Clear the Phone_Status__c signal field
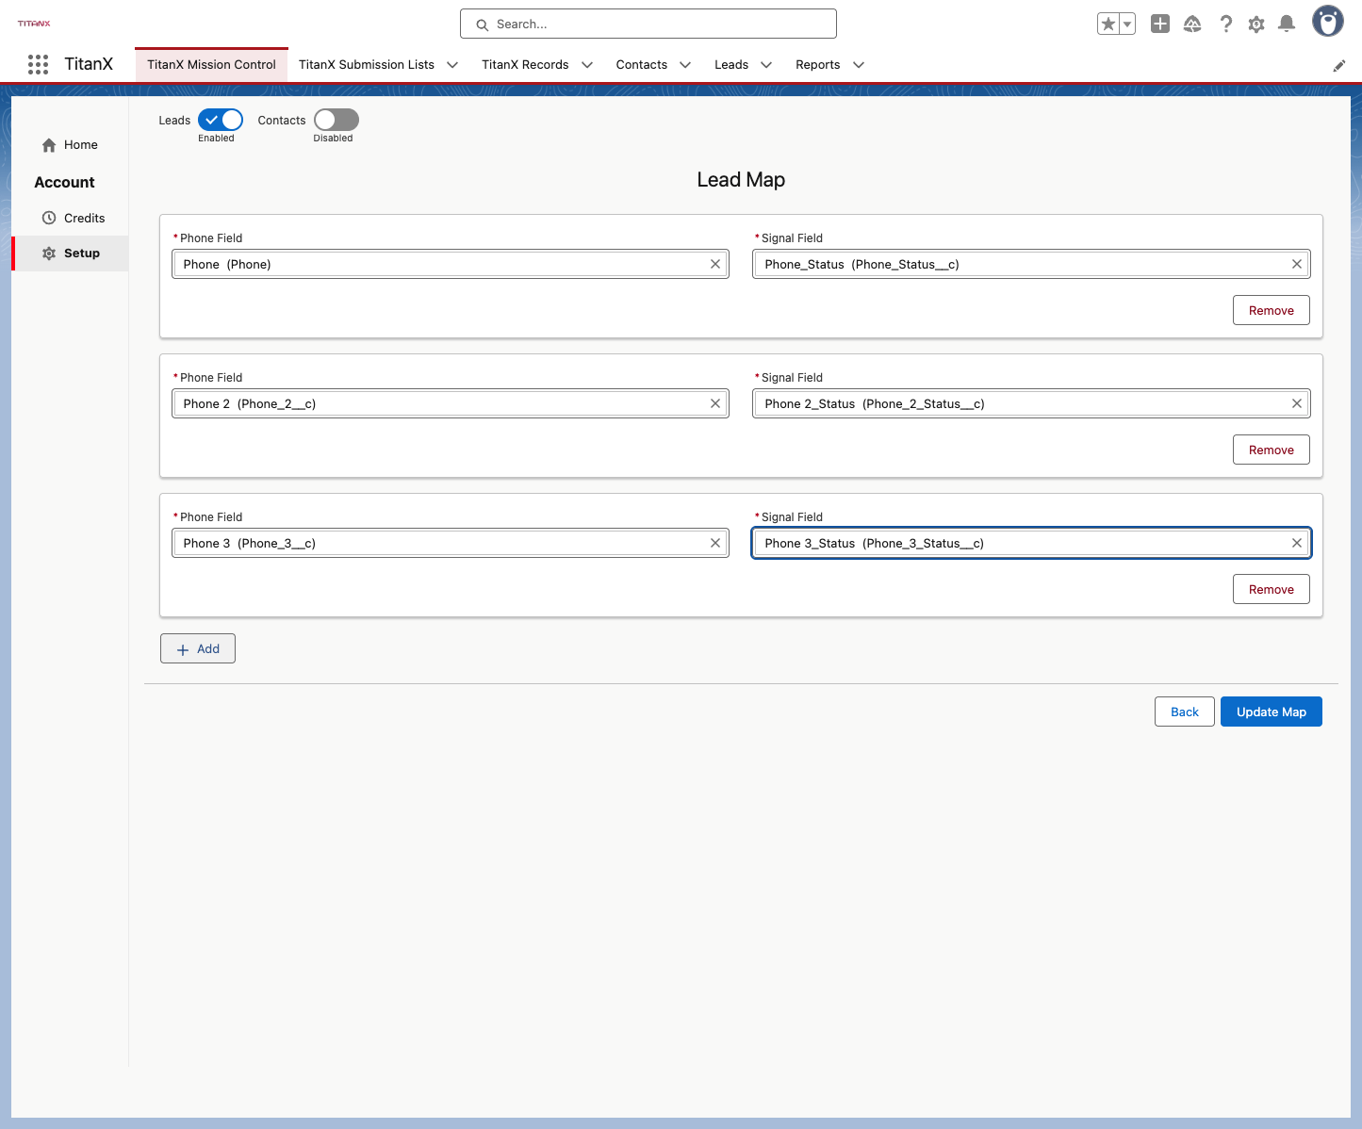 (x=1297, y=264)
